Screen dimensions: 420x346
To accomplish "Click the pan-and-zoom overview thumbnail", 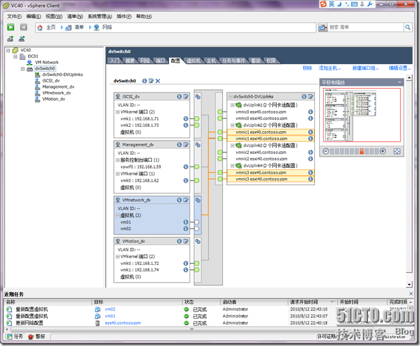I will (x=362, y=115).
